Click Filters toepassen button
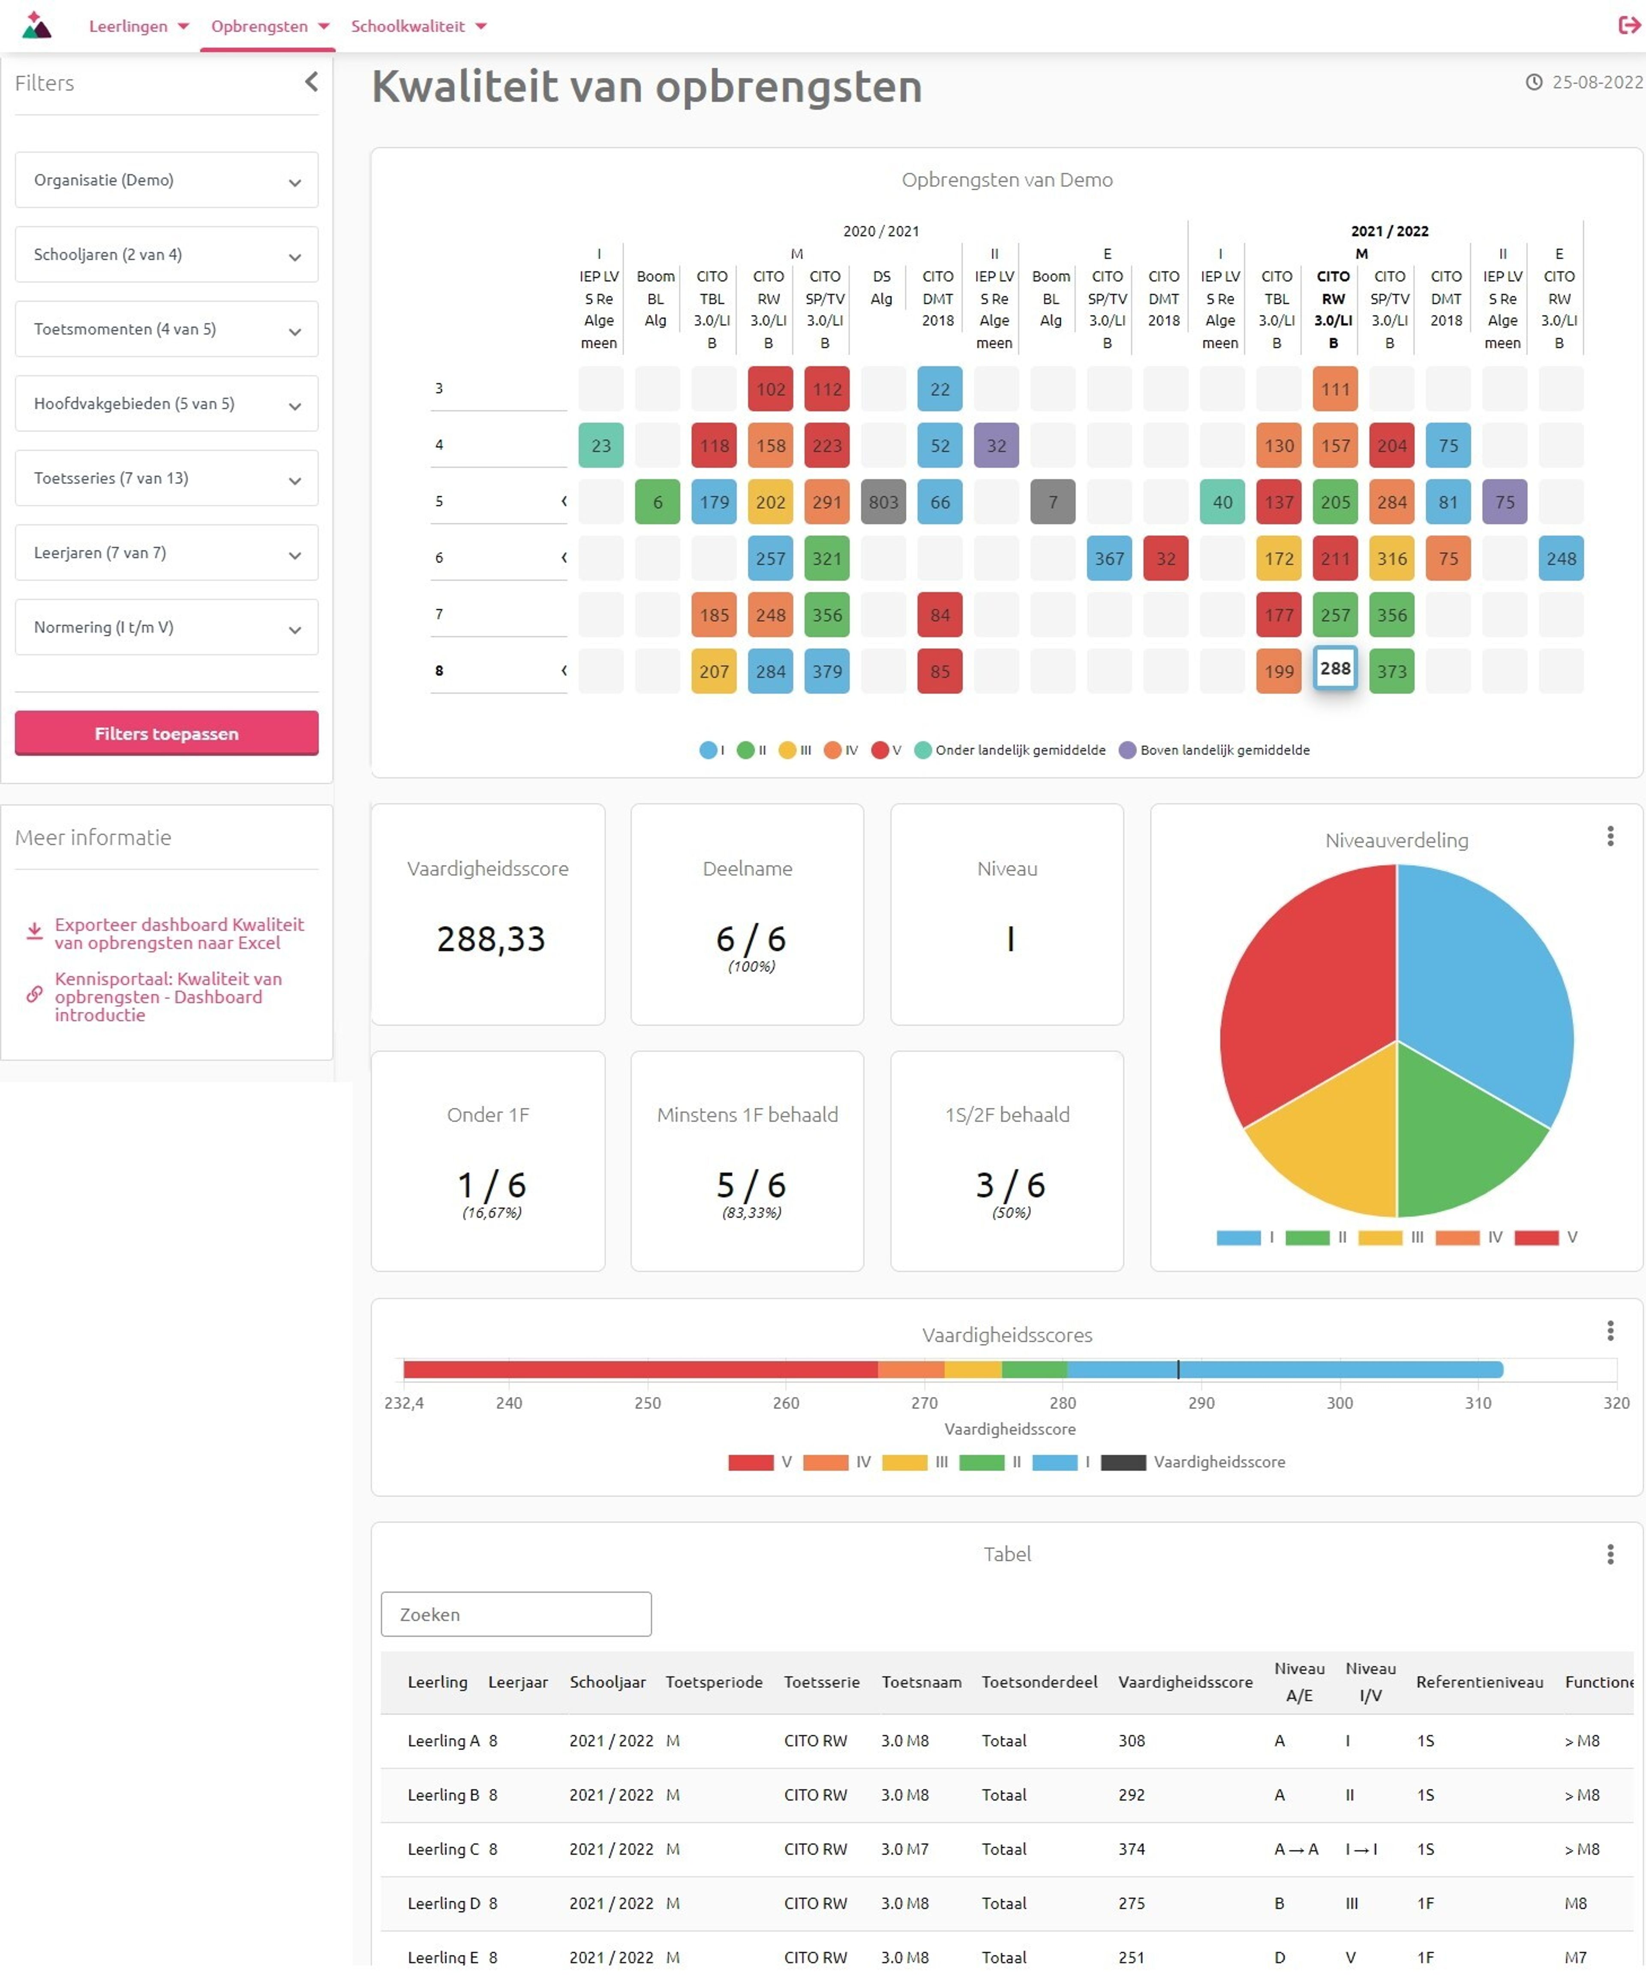The height and width of the screenshot is (1982, 1646). pyautogui.click(x=166, y=733)
